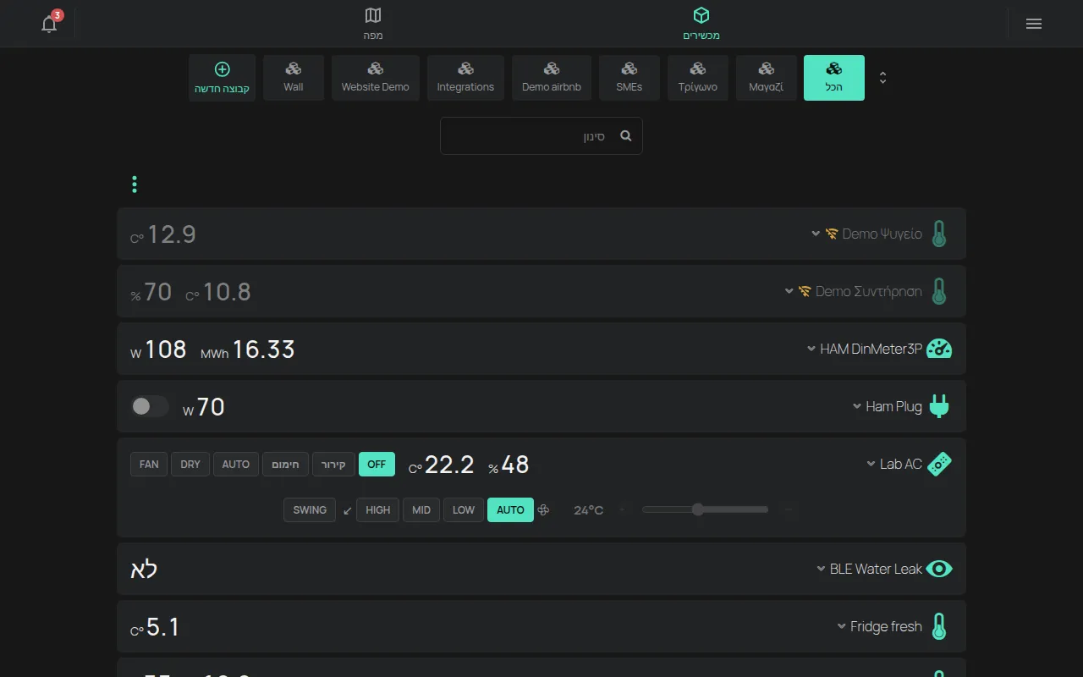Click the thermometer icon of Demo Συντήρηση
This screenshot has width=1083, height=677.
pyautogui.click(x=938, y=291)
